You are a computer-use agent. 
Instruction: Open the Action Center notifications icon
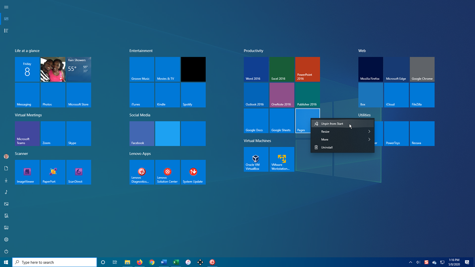[x=467, y=262]
